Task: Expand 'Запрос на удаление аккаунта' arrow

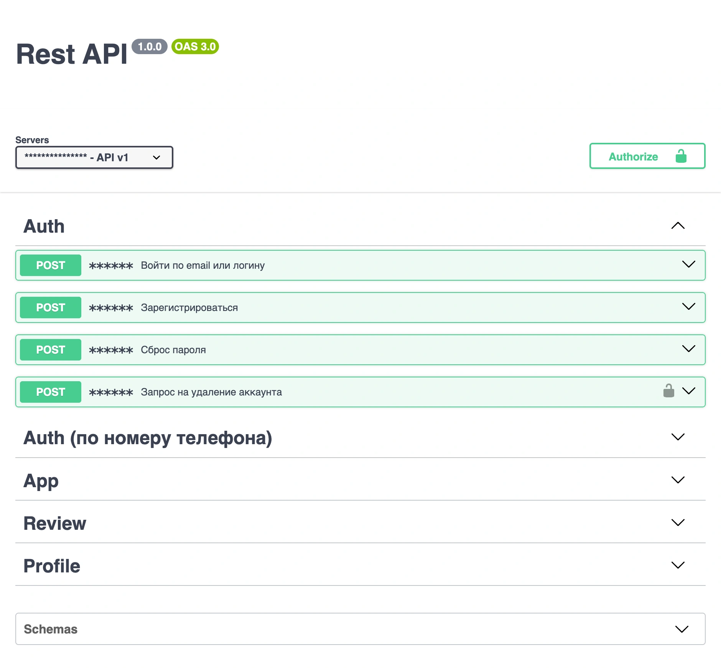Action: coord(689,391)
